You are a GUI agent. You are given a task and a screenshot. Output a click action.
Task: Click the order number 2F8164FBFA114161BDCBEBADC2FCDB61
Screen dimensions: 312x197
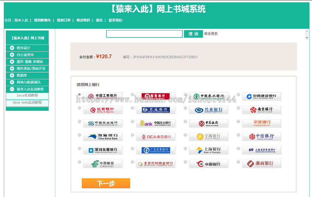click(165, 57)
